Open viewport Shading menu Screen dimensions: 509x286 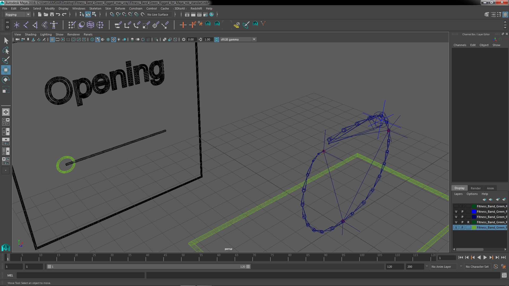(30, 34)
